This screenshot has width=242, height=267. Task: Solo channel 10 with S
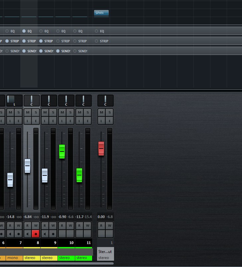click(70, 113)
